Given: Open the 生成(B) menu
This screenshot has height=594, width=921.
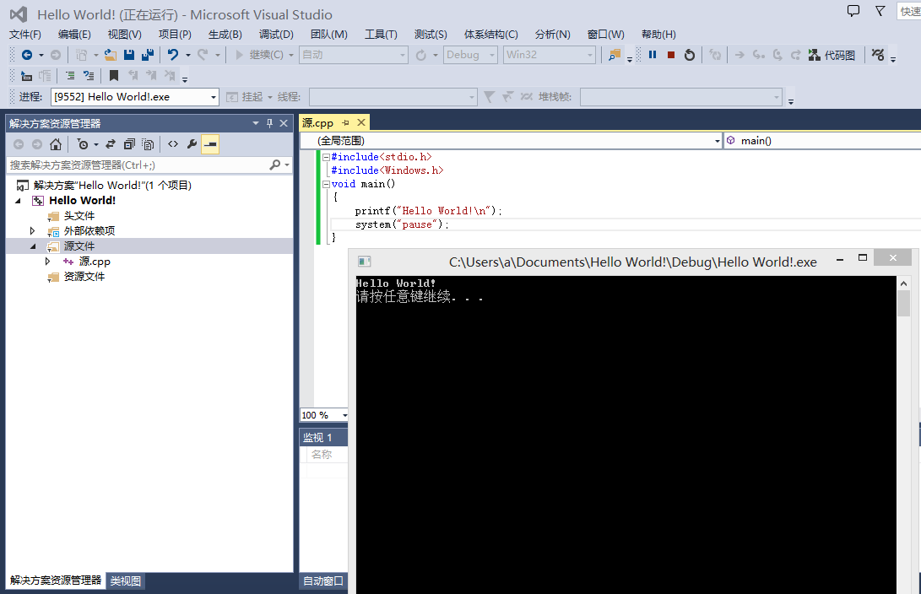Looking at the screenshot, I should pos(225,35).
